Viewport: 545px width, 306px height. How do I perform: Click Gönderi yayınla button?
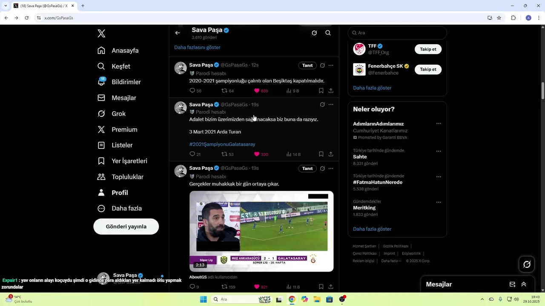(x=126, y=227)
